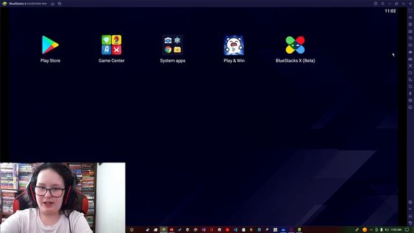Open BlueStacks settings gear in sidebar
Viewport: 414px width, 233px height.
point(410,202)
